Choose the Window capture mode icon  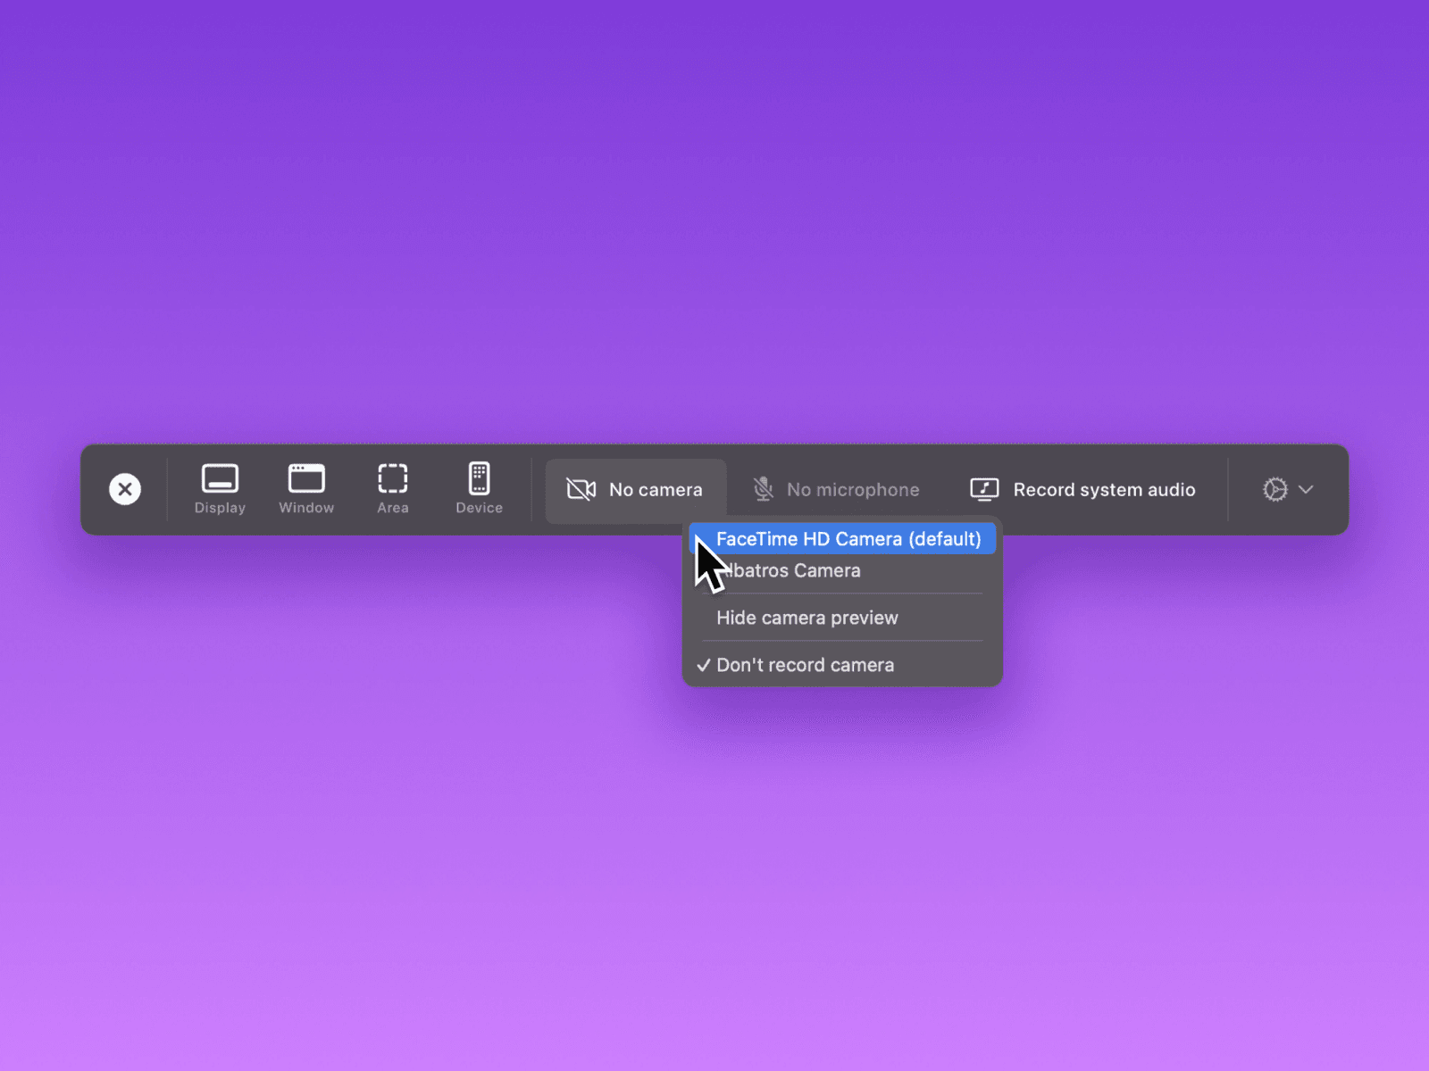306,478
